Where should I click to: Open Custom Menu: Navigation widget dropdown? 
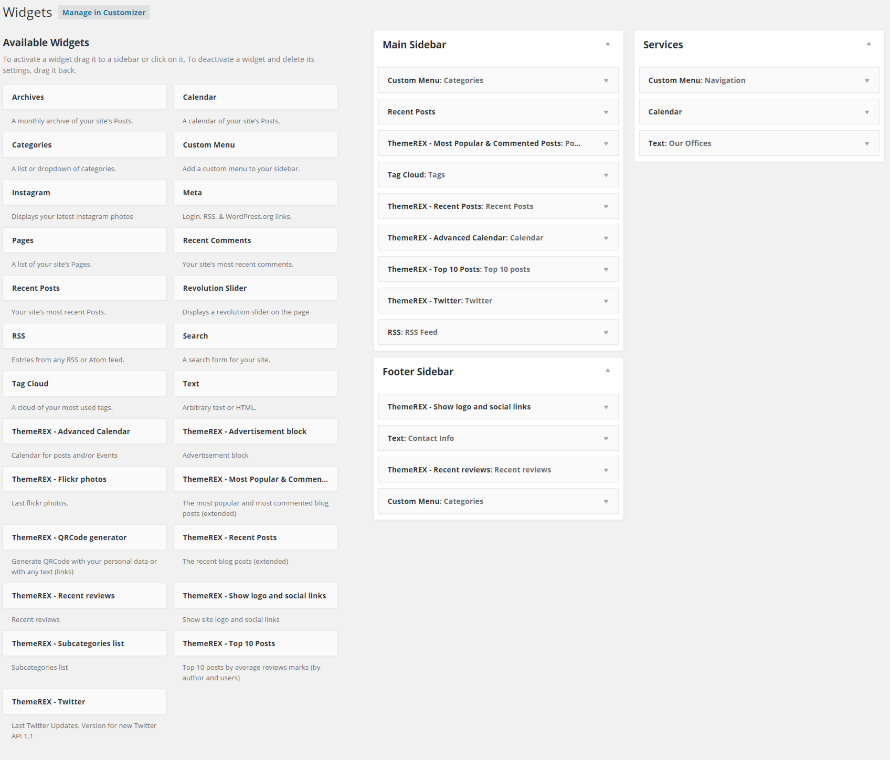pos(866,81)
